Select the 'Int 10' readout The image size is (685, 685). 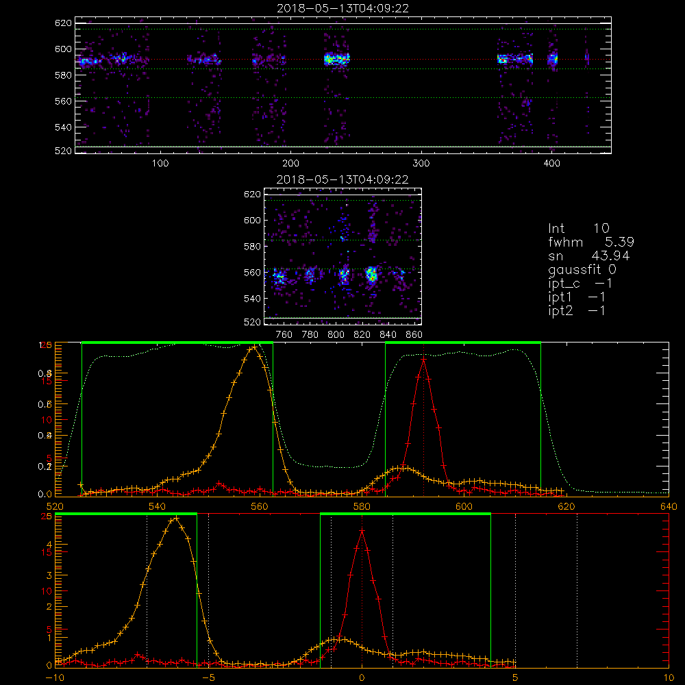coord(578,228)
